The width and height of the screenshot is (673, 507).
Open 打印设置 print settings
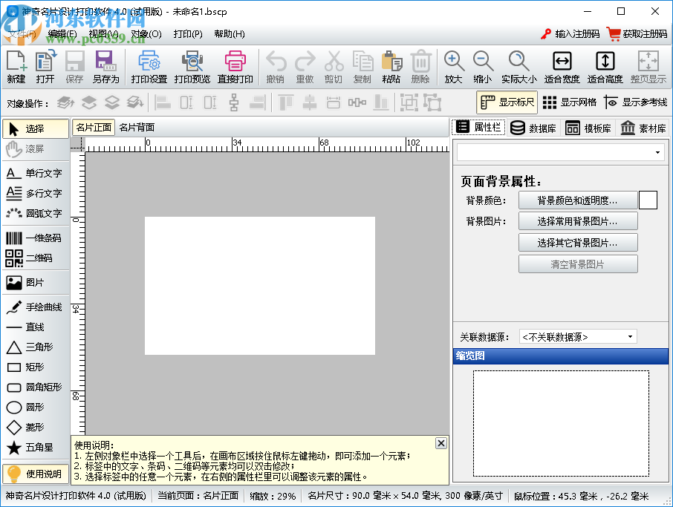[149, 67]
